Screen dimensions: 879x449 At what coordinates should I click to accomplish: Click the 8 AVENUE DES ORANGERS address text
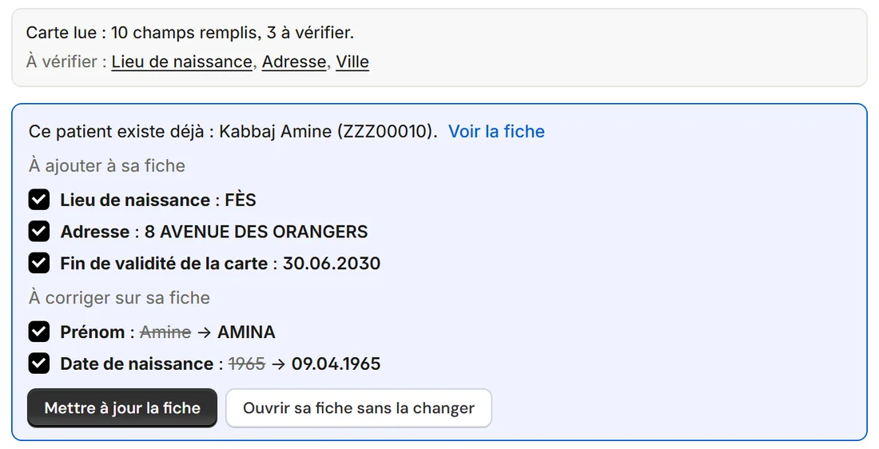pos(257,232)
